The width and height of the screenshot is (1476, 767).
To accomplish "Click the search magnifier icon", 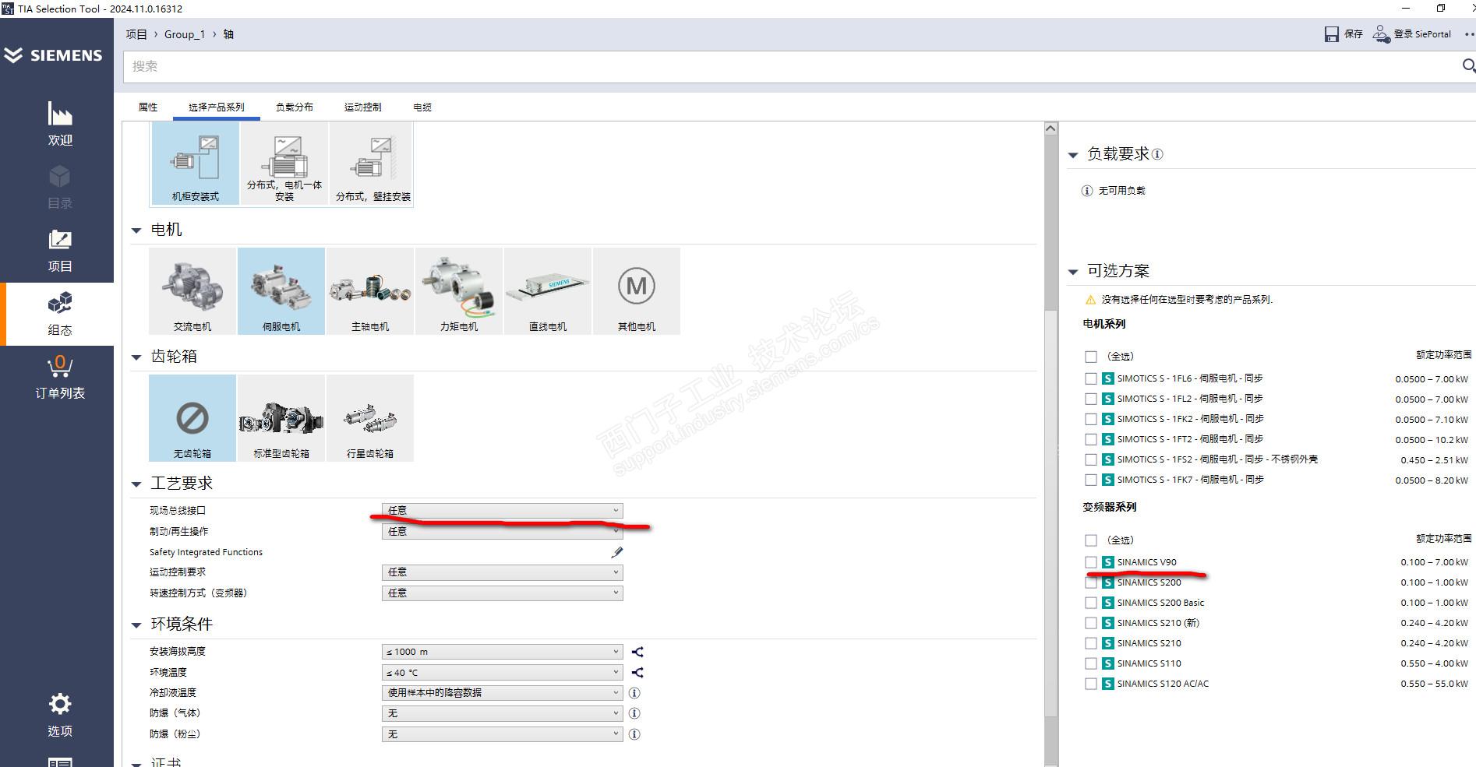I will pyautogui.click(x=1468, y=66).
